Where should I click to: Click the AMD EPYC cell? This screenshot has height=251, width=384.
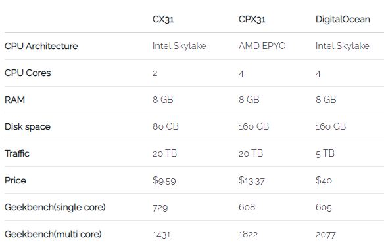pos(262,46)
